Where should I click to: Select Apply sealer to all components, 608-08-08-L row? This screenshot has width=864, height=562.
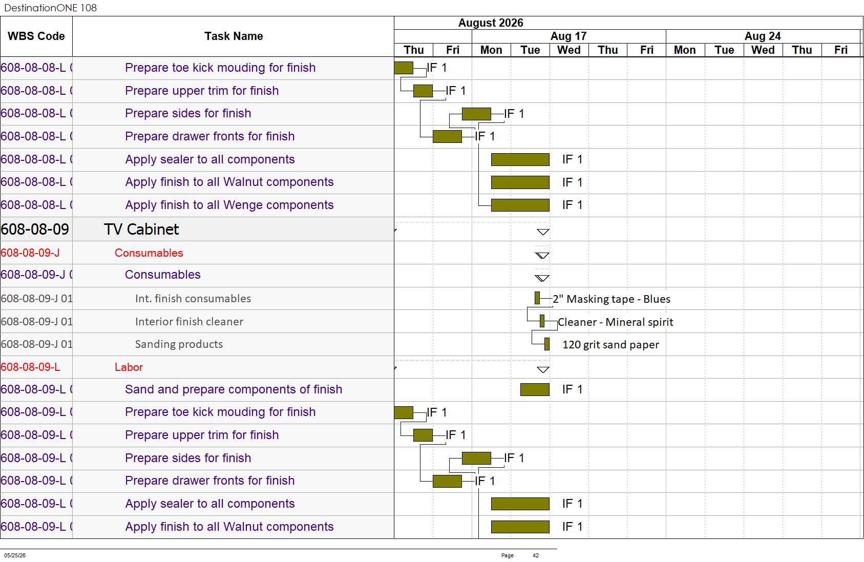(x=210, y=159)
